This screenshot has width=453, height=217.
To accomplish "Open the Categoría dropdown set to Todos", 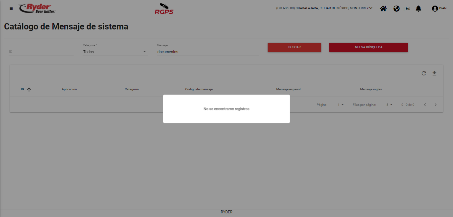I will point(115,52).
